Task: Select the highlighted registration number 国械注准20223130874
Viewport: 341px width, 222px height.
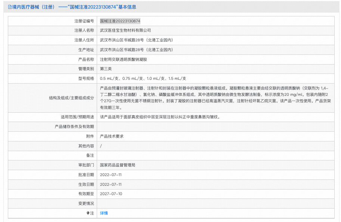Action: coord(120,21)
